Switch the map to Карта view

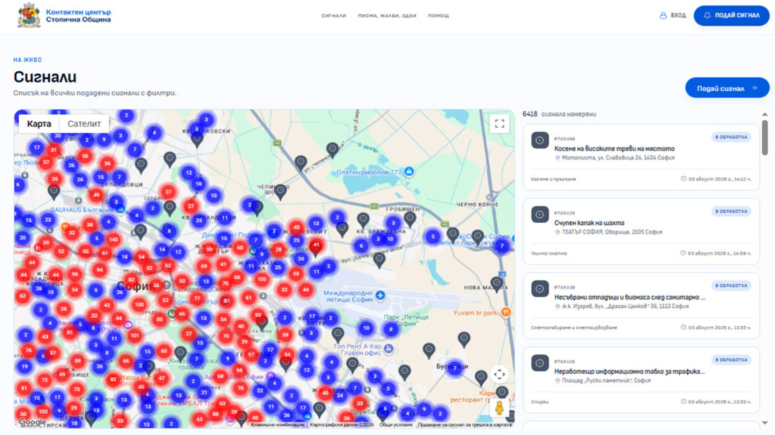(39, 124)
